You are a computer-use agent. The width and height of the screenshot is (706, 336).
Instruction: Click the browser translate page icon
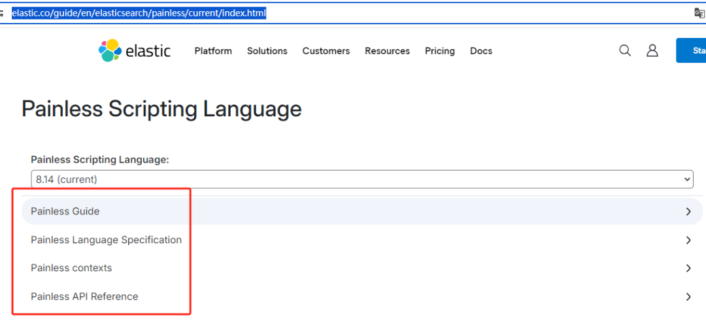pyautogui.click(x=699, y=13)
